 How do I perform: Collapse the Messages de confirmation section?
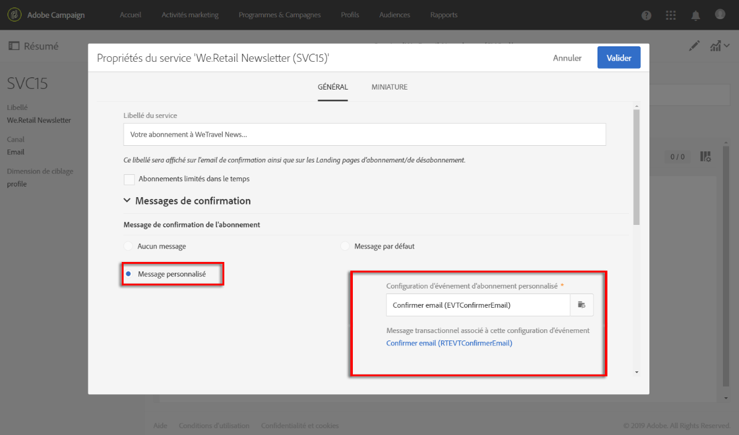127,200
